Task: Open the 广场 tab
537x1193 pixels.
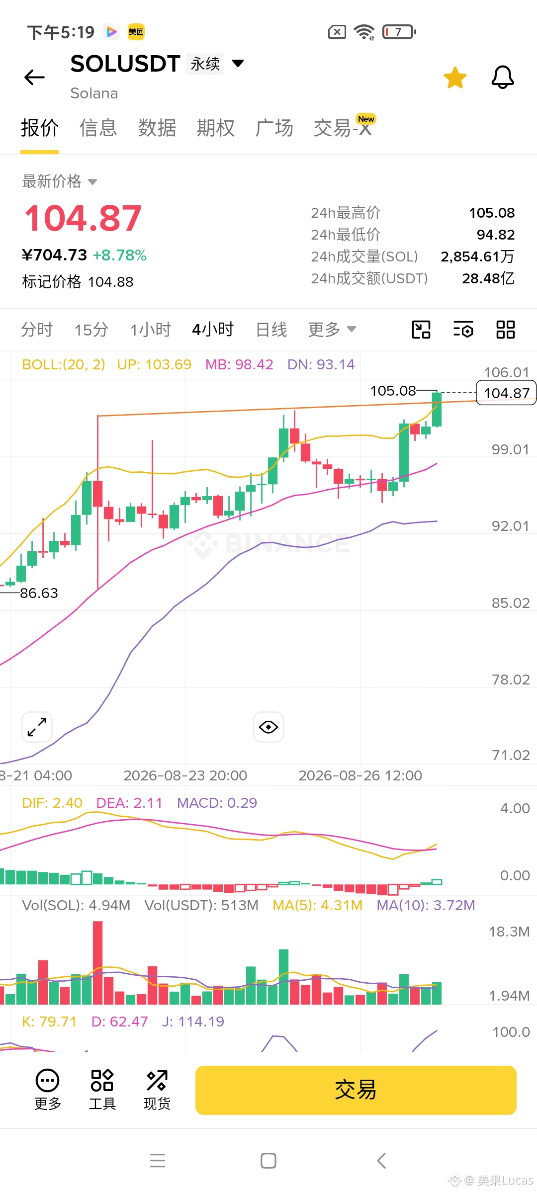Action: (x=274, y=128)
